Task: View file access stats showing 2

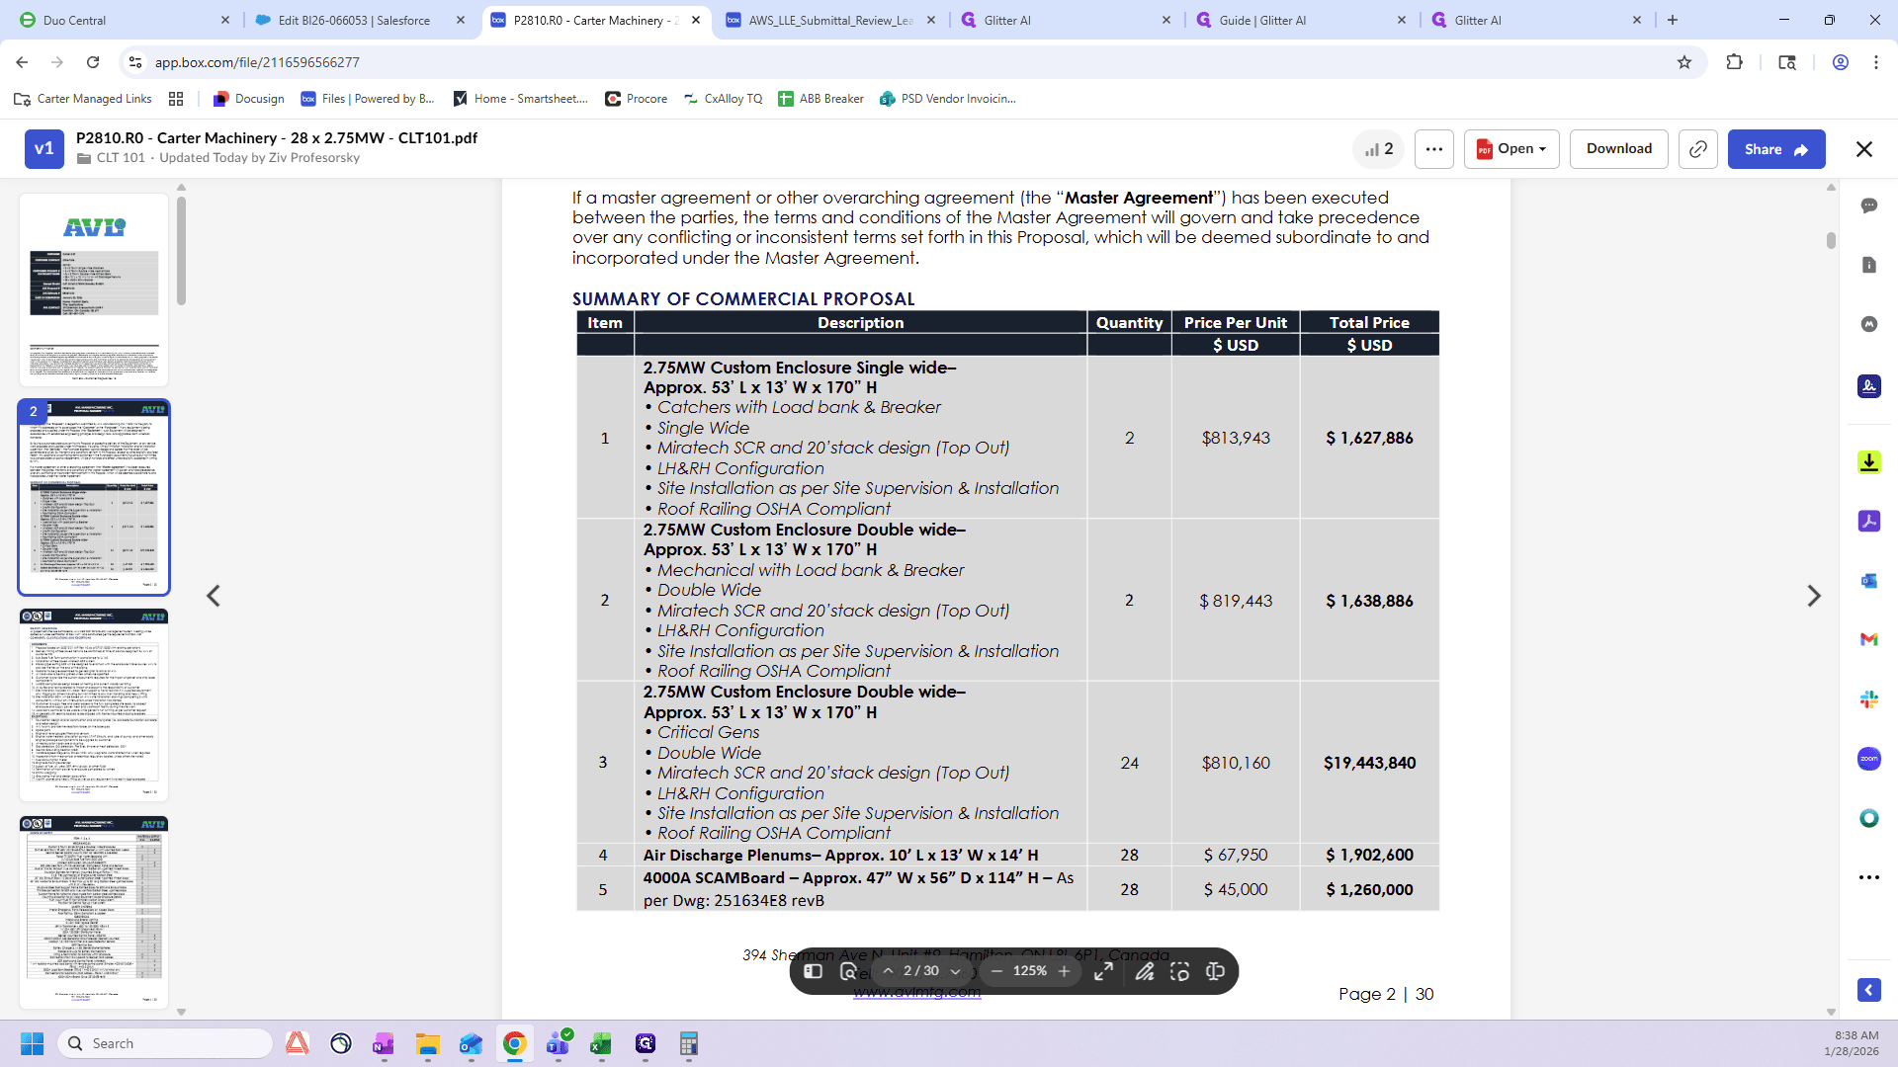Action: tap(1378, 149)
